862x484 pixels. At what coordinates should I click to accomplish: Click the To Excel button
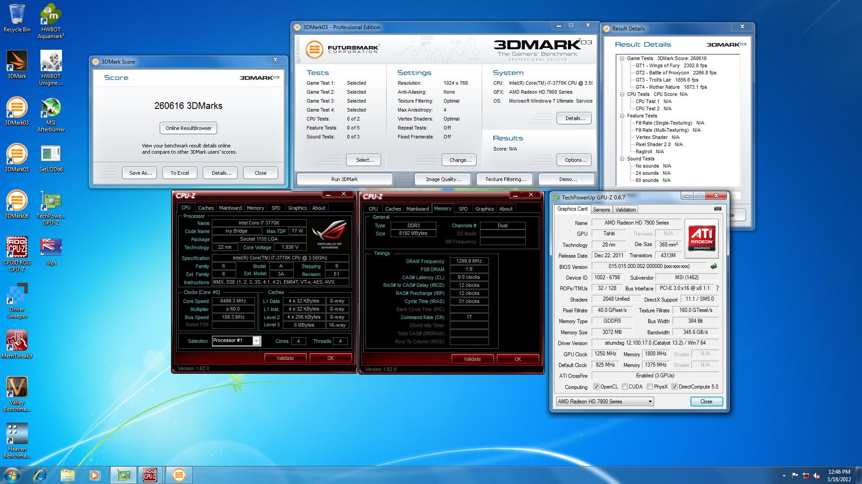(x=180, y=173)
